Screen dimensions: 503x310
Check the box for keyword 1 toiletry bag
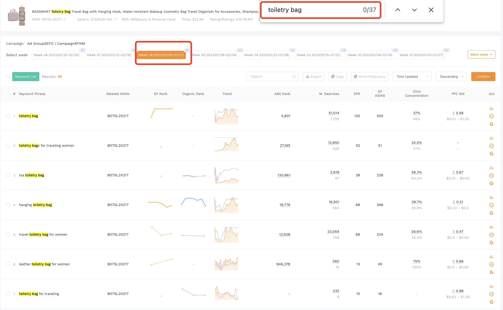8,116
